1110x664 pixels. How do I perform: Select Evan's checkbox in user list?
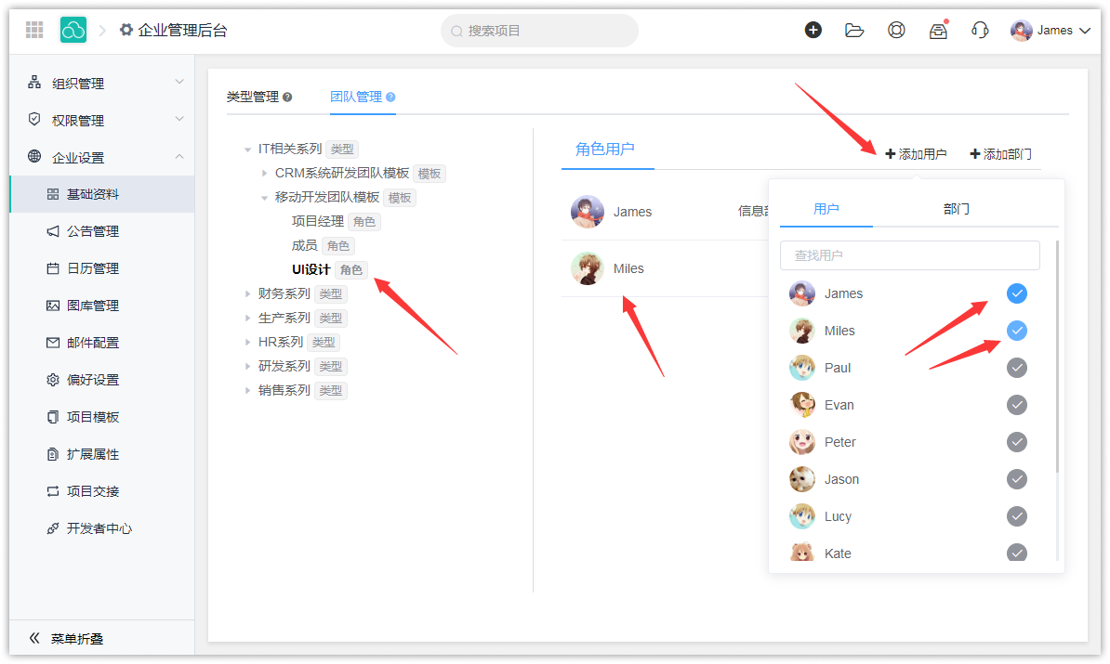tap(1017, 405)
